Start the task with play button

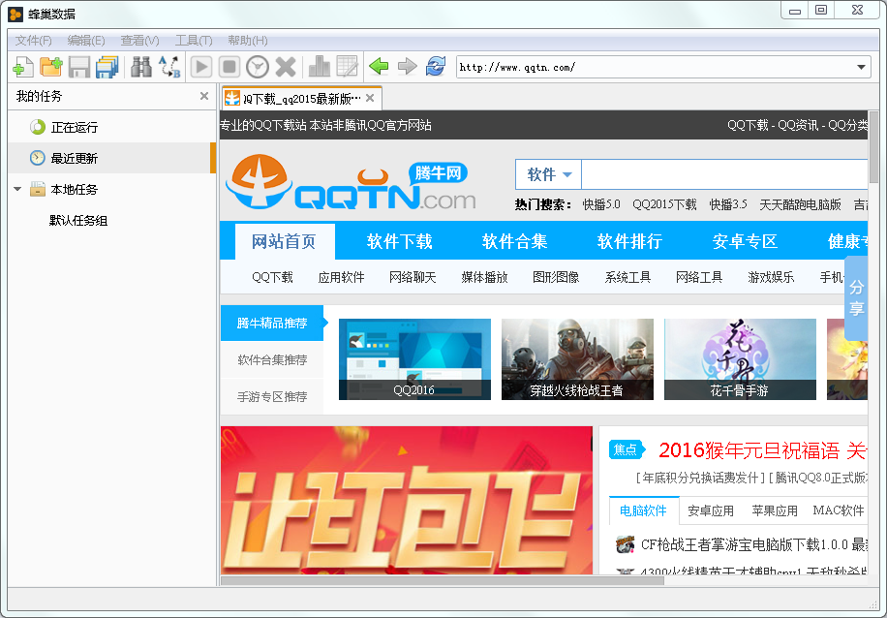point(200,67)
